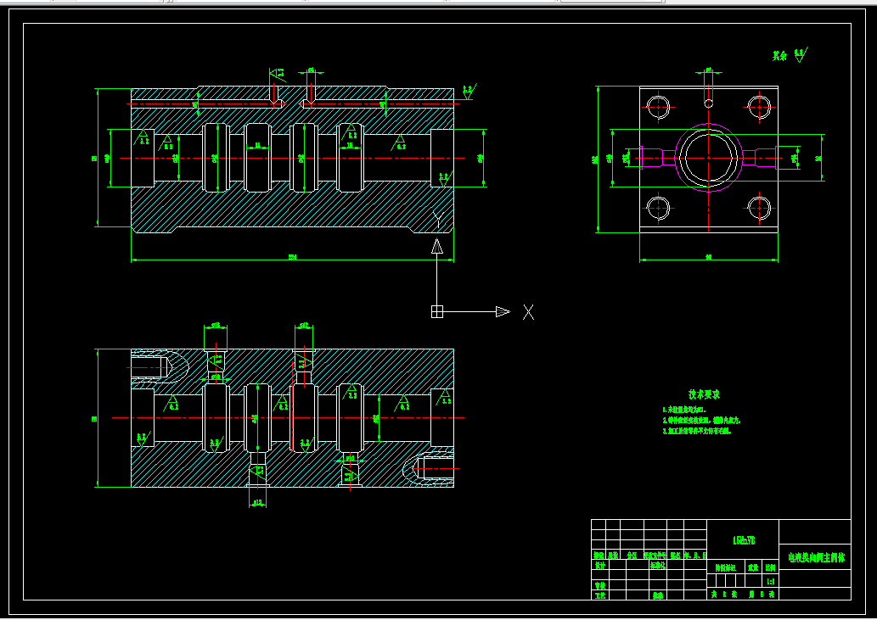Select the 技术要求 heading text
Image resolution: width=877 pixels, height=620 pixels.
click(704, 394)
